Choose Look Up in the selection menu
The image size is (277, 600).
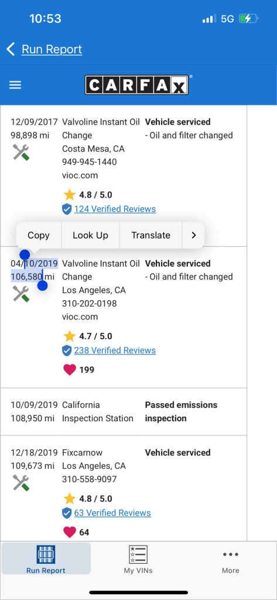(x=90, y=236)
